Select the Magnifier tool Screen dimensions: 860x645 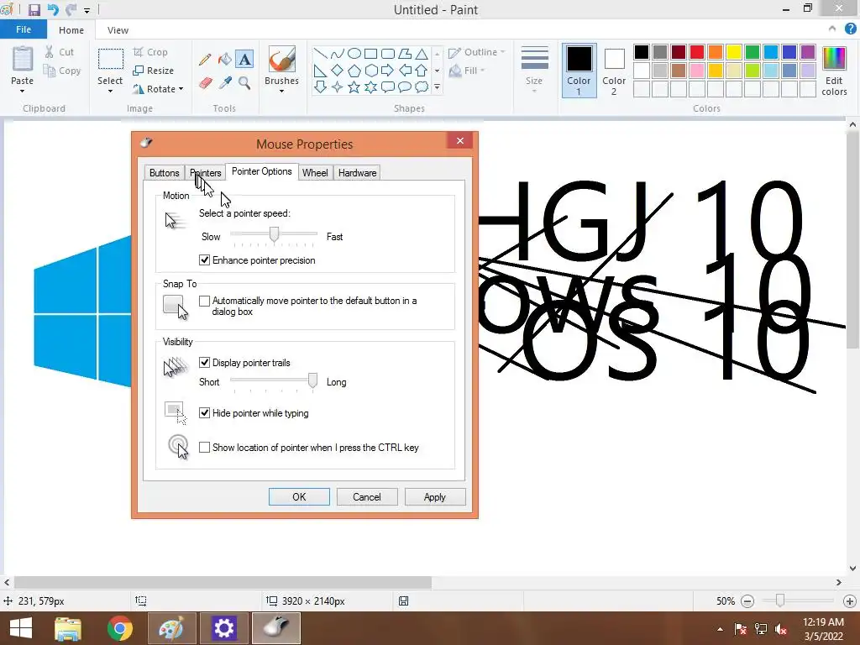coord(244,83)
